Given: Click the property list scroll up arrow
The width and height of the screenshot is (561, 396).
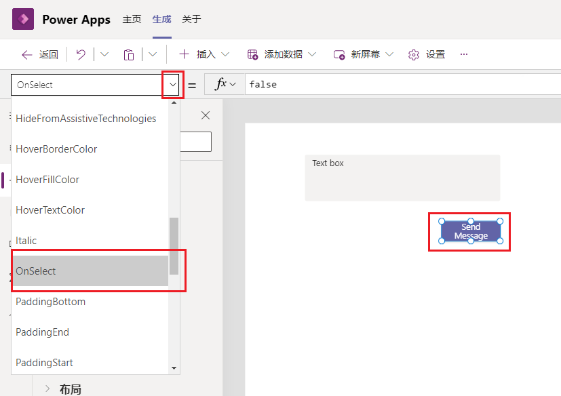Looking at the screenshot, I should [x=174, y=102].
